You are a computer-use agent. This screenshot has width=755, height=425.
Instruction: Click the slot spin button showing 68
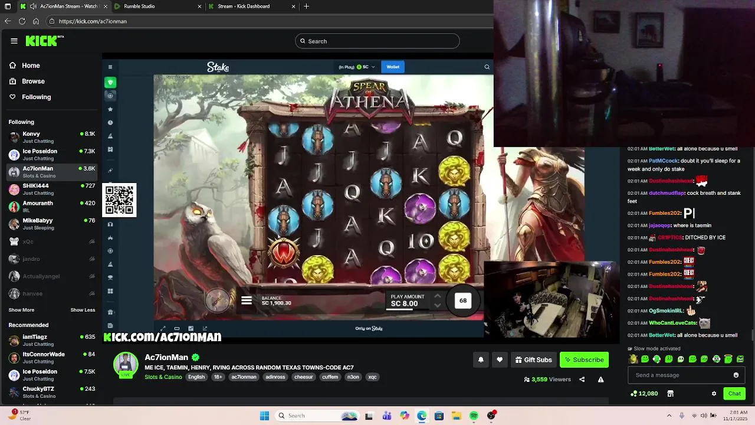point(463,300)
